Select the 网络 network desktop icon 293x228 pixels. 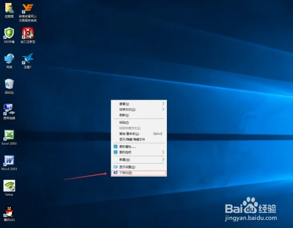pos(9,61)
